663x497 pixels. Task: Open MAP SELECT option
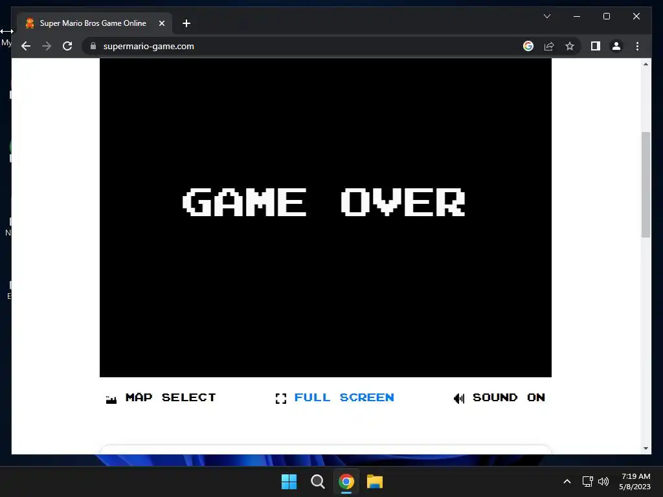170,397
